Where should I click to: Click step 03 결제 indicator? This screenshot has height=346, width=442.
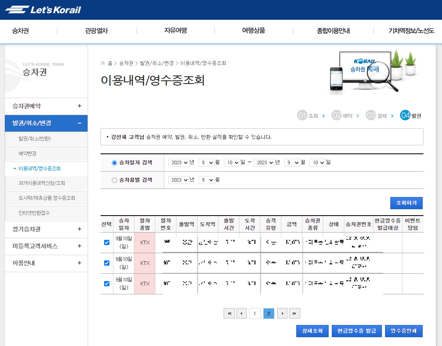coord(376,115)
